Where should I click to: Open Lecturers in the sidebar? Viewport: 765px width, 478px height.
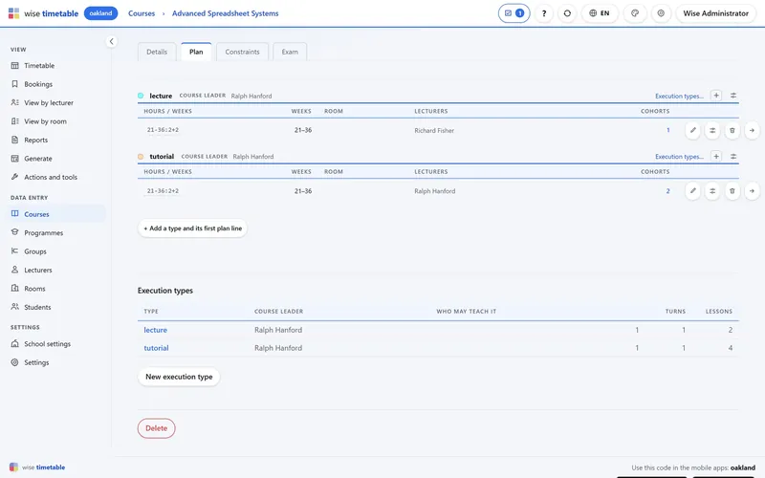(x=38, y=270)
